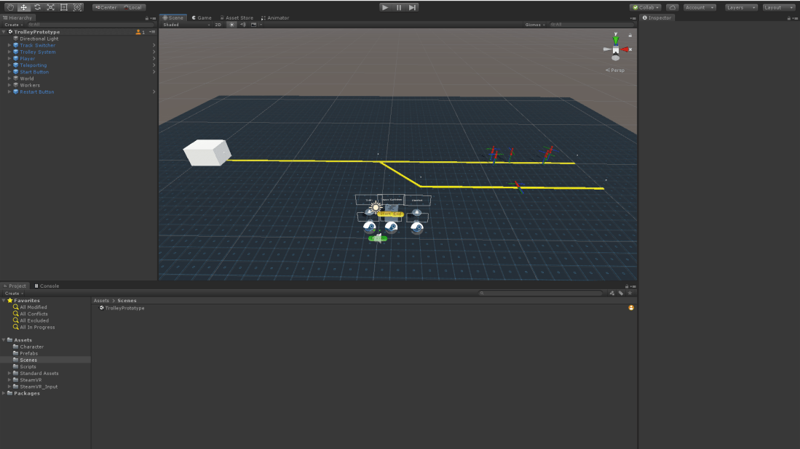
Task: Open the Shaded draw mode dropdown
Action: [186, 25]
